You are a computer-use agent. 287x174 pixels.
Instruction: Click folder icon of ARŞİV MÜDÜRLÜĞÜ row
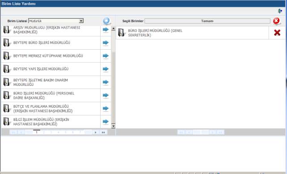click(x=7, y=30)
